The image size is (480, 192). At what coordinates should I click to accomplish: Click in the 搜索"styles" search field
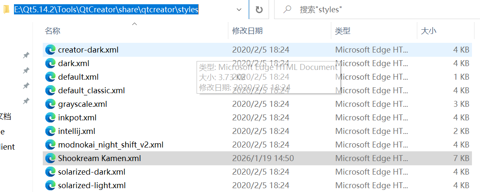[x=377, y=10]
